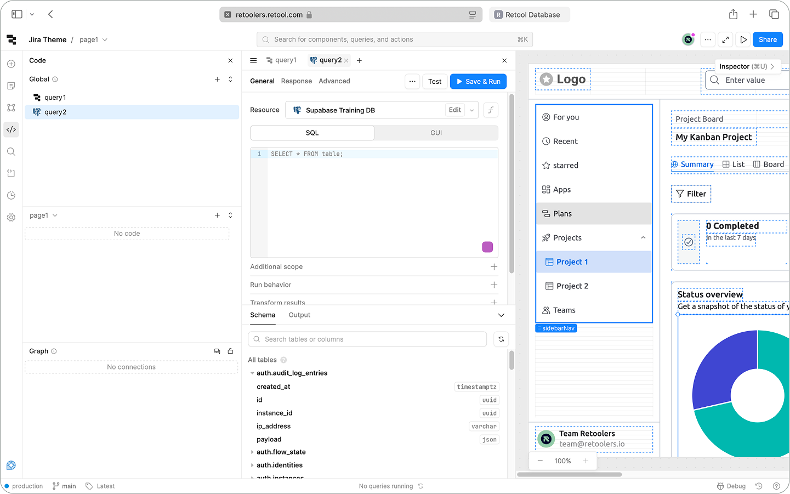Open the General tab
790x494 pixels.
click(262, 81)
